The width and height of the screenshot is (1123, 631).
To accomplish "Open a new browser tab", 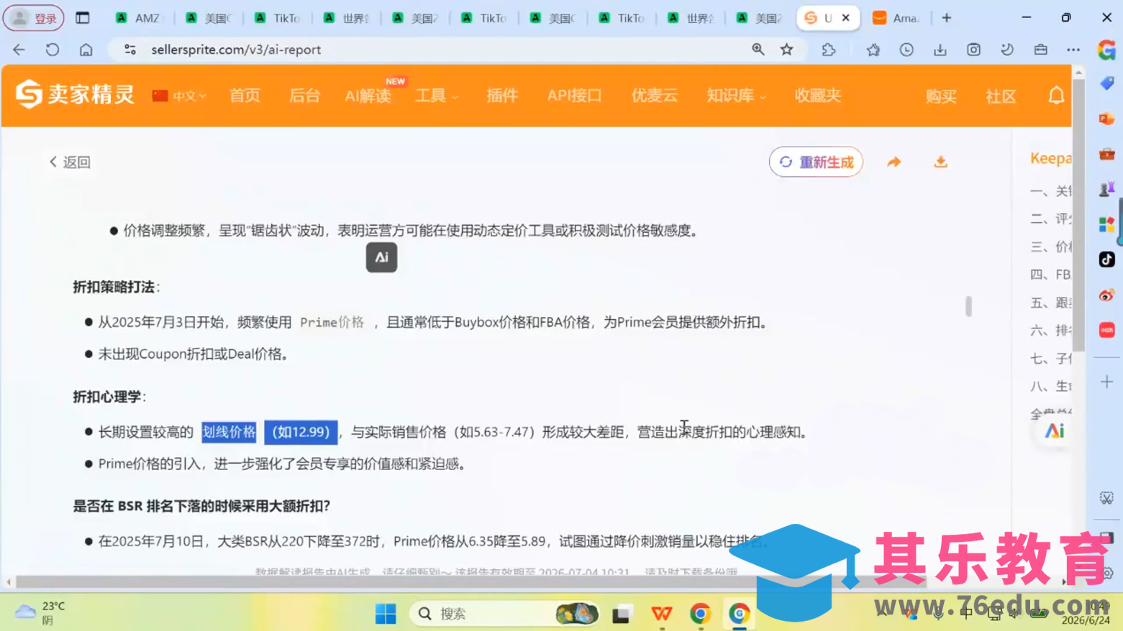I will click(947, 18).
